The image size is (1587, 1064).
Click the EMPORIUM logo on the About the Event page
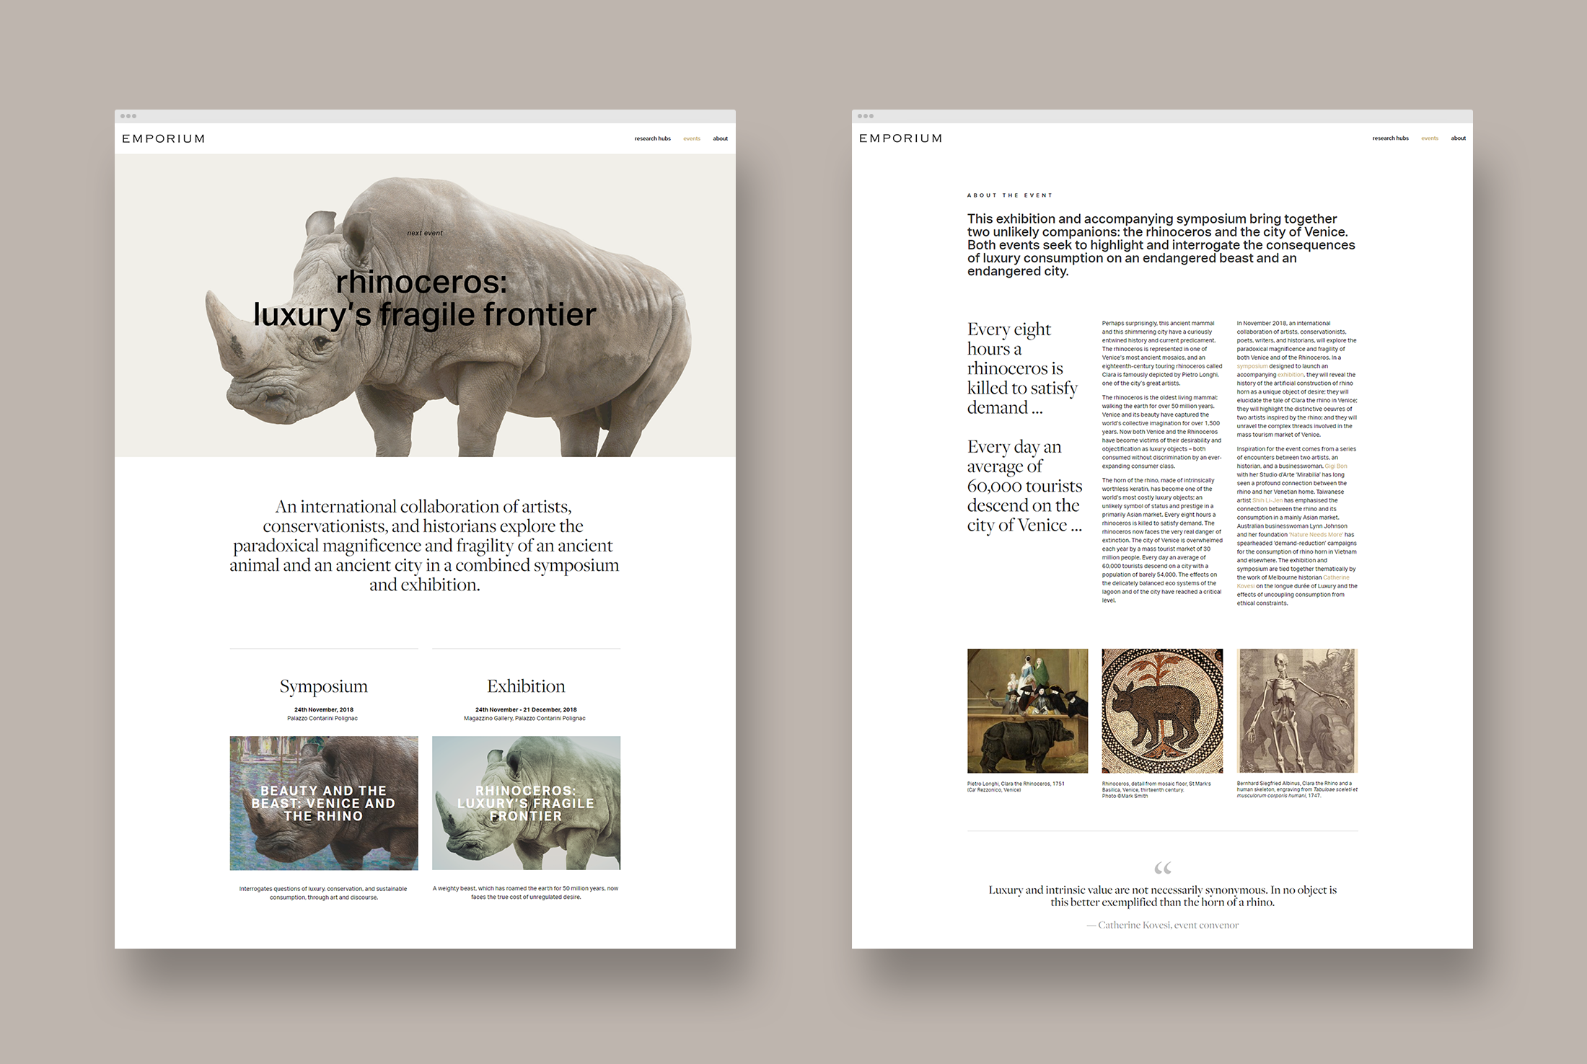coord(900,138)
